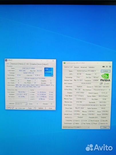Click the CPU-Z instructions list field
The image size is (116, 155).
coord(35,86)
